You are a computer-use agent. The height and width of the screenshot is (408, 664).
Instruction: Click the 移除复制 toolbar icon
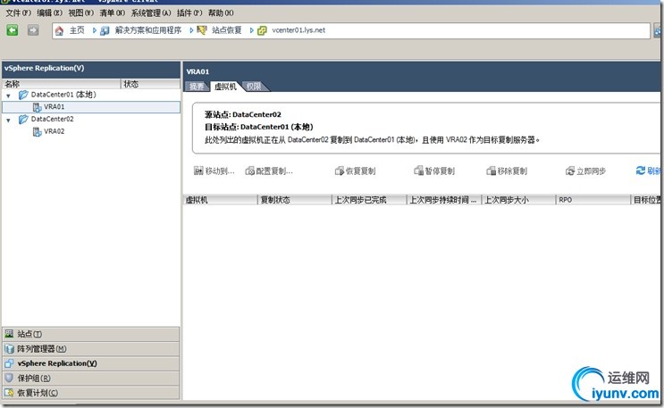492,171
